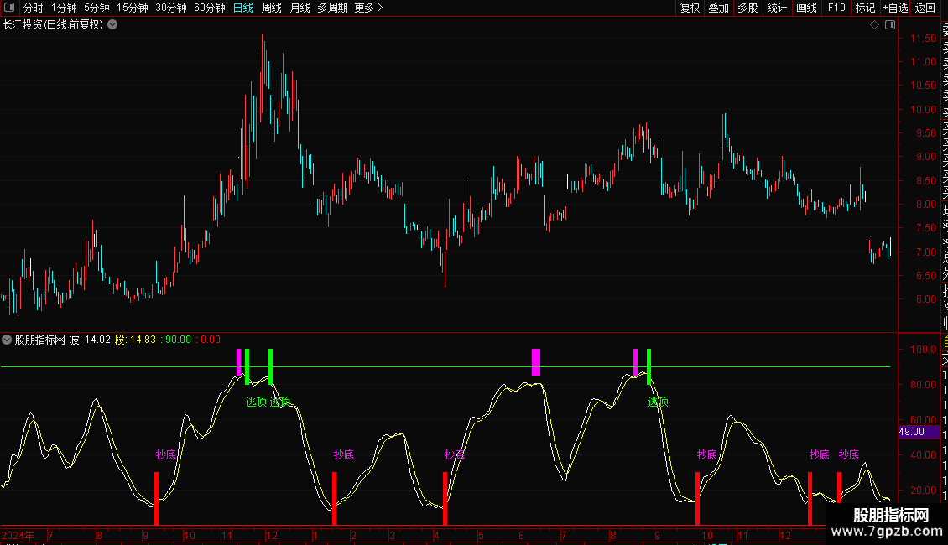Viewport: 948px width, 545px height.
Task: Open 多周期 multi-period view
Action: pyautogui.click(x=332, y=8)
